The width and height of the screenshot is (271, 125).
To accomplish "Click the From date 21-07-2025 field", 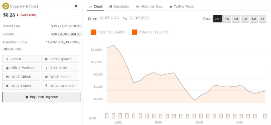I will tap(109, 18).
